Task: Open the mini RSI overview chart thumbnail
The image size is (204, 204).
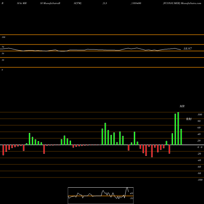Action: pyautogui.click(x=101, y=195)
